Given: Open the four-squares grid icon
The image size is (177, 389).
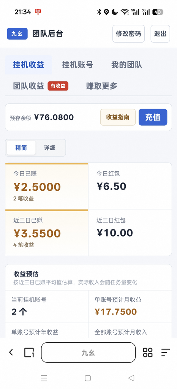Looking at the screenshot, I should (x=148, y=352).
